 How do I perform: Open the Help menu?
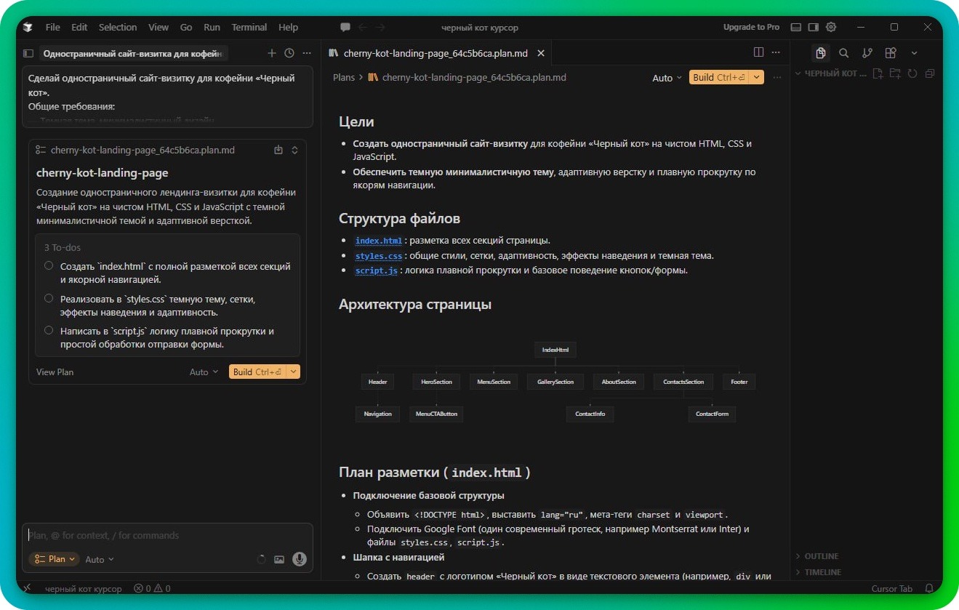coord(289,27)
